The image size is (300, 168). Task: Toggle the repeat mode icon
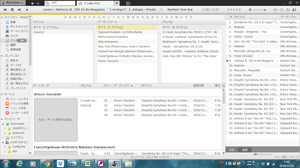(288, 9)
